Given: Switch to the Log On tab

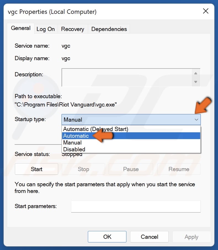Looking at the screenshot, I should (x=46, y=29).
